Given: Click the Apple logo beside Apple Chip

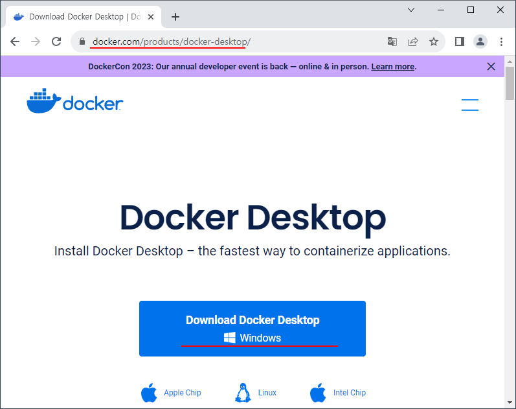Looking at the screenshot, I should pyautogui.click(x=149, y=393).
